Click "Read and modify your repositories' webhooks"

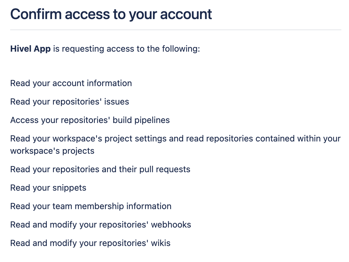101,225
